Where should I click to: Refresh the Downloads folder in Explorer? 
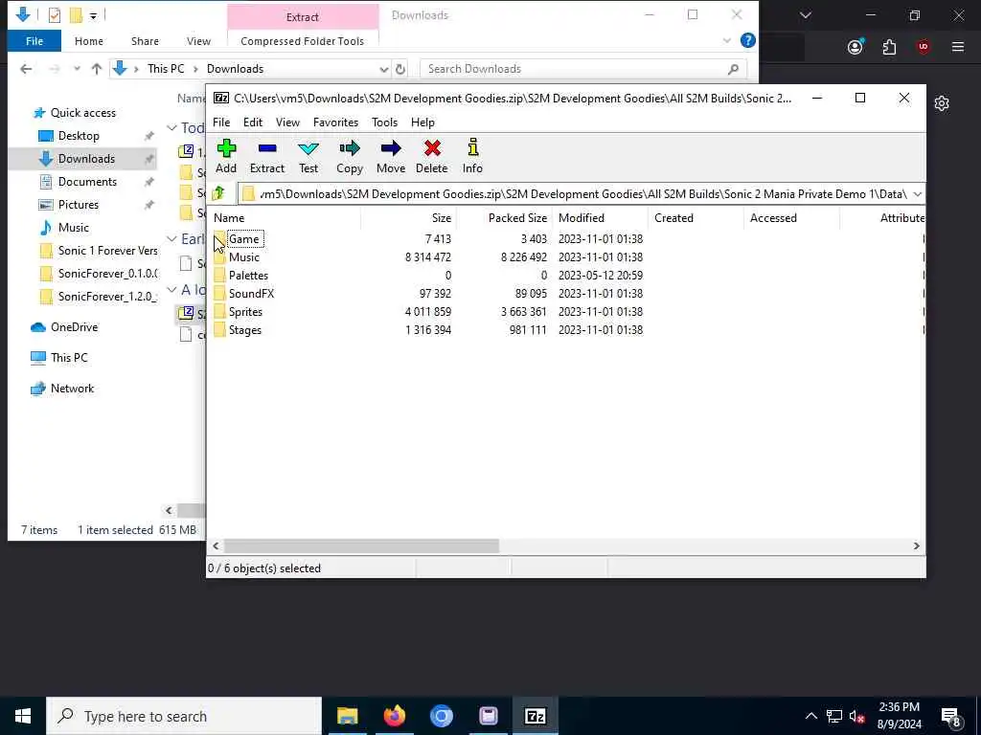point(400,69)
